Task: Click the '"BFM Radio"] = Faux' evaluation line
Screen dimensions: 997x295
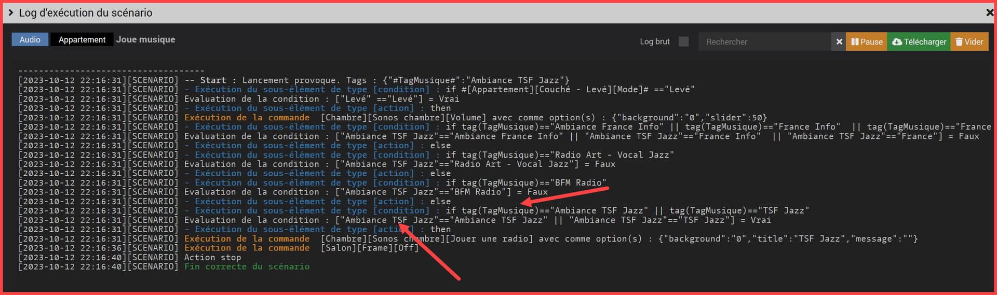Action: 283,192
